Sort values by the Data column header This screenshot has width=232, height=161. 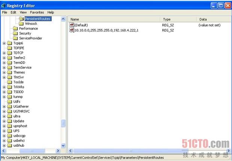click(214, 19)
